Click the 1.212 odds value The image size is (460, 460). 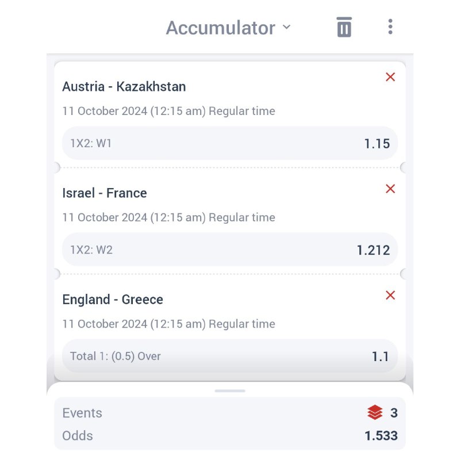[x=373, y=250]
